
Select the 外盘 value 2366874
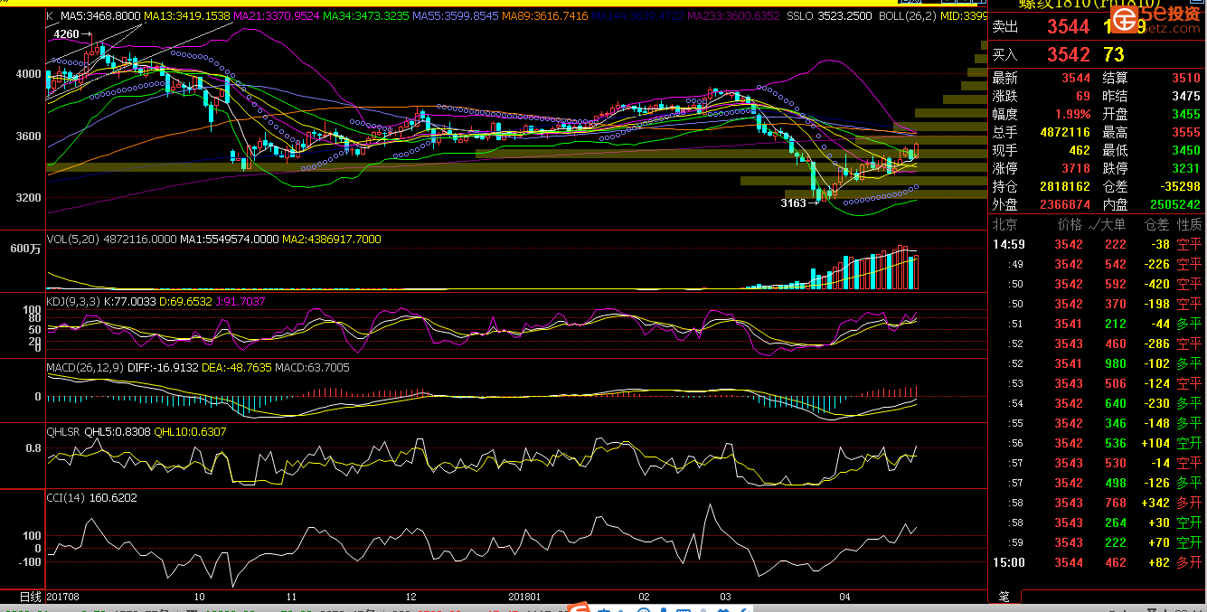(x=1065, y=204)
